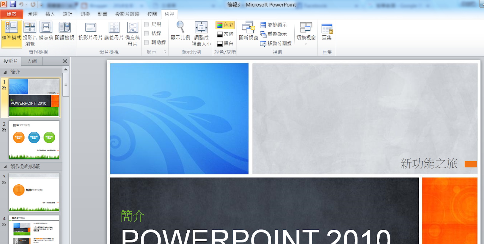484x244 pixels.
Task: Click 調整成視窗大小 fit to window
Action: (x=201, y=34)
